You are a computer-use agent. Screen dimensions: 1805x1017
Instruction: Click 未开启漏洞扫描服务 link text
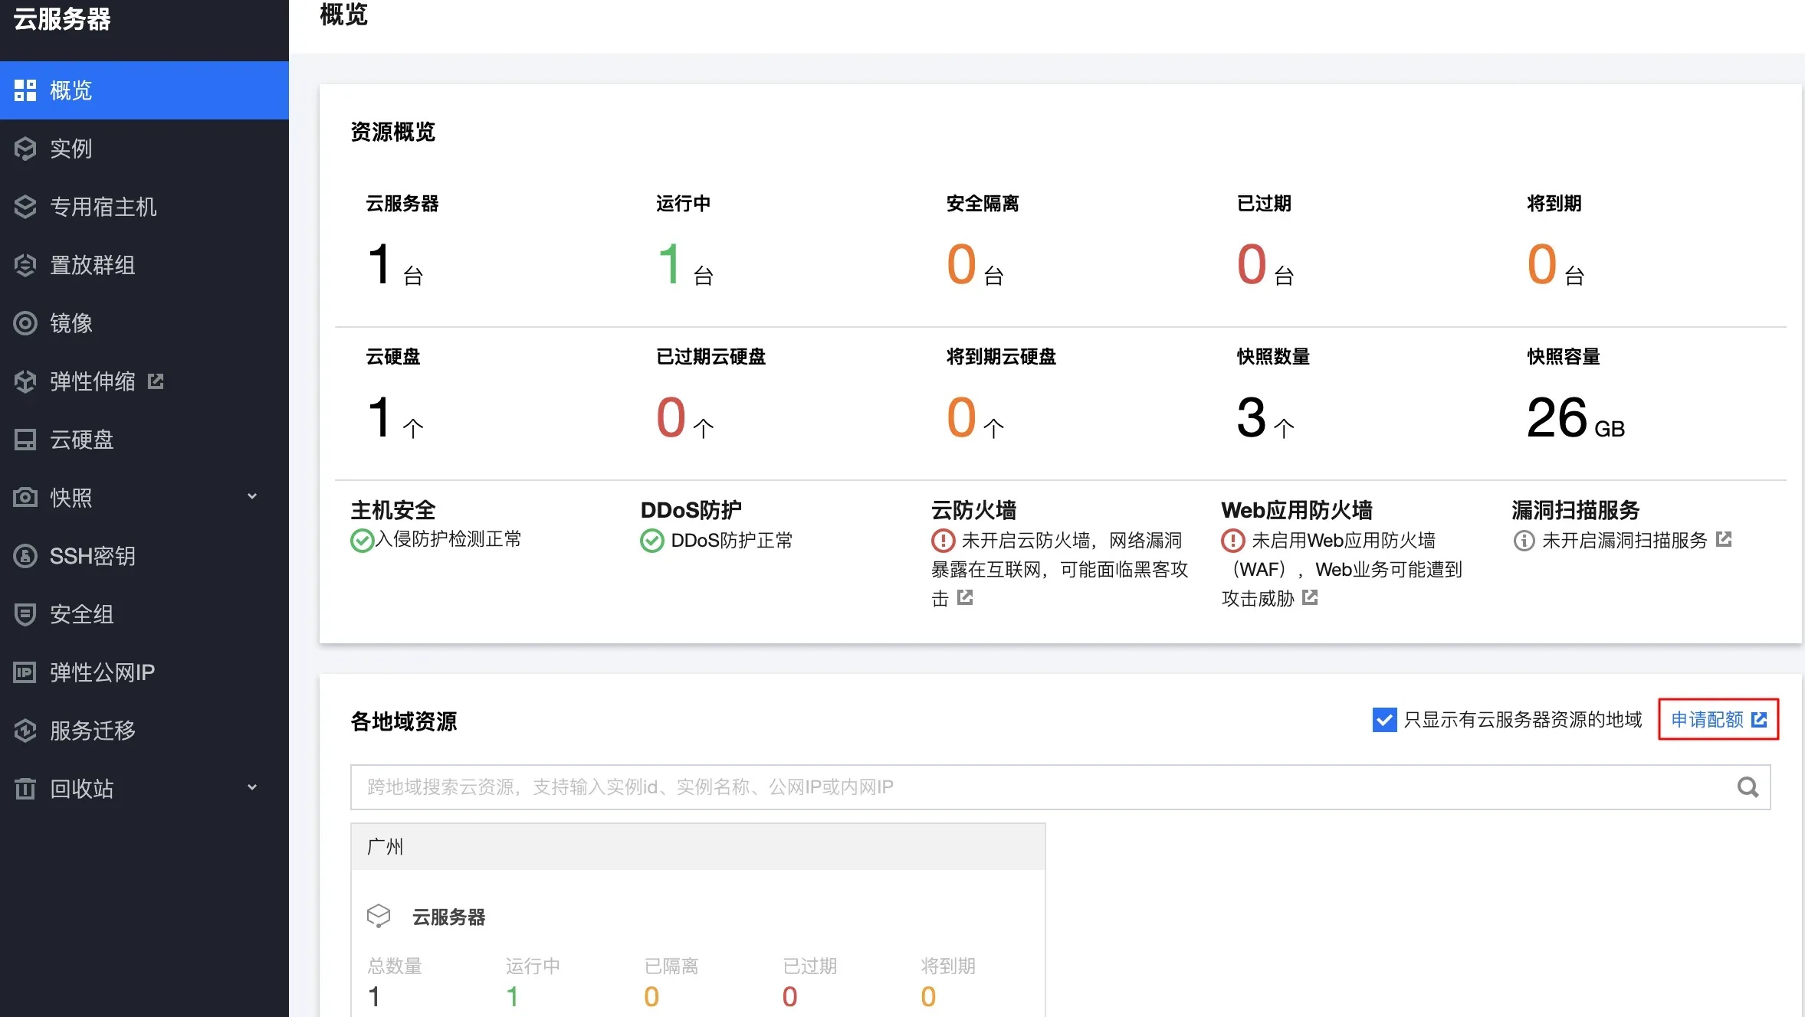(x=1624, y=540)
